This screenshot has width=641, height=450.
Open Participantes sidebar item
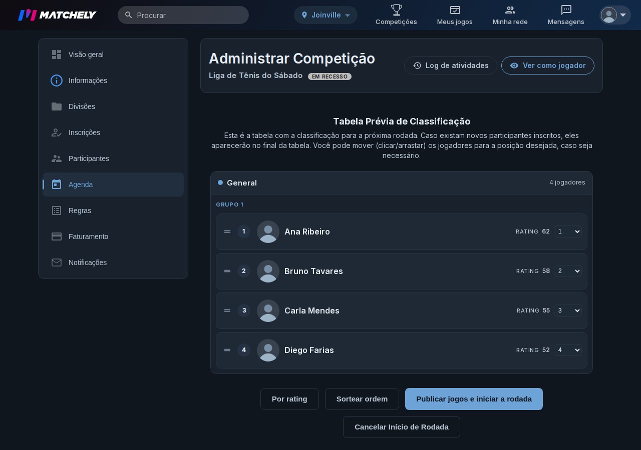tap(113, 158)
